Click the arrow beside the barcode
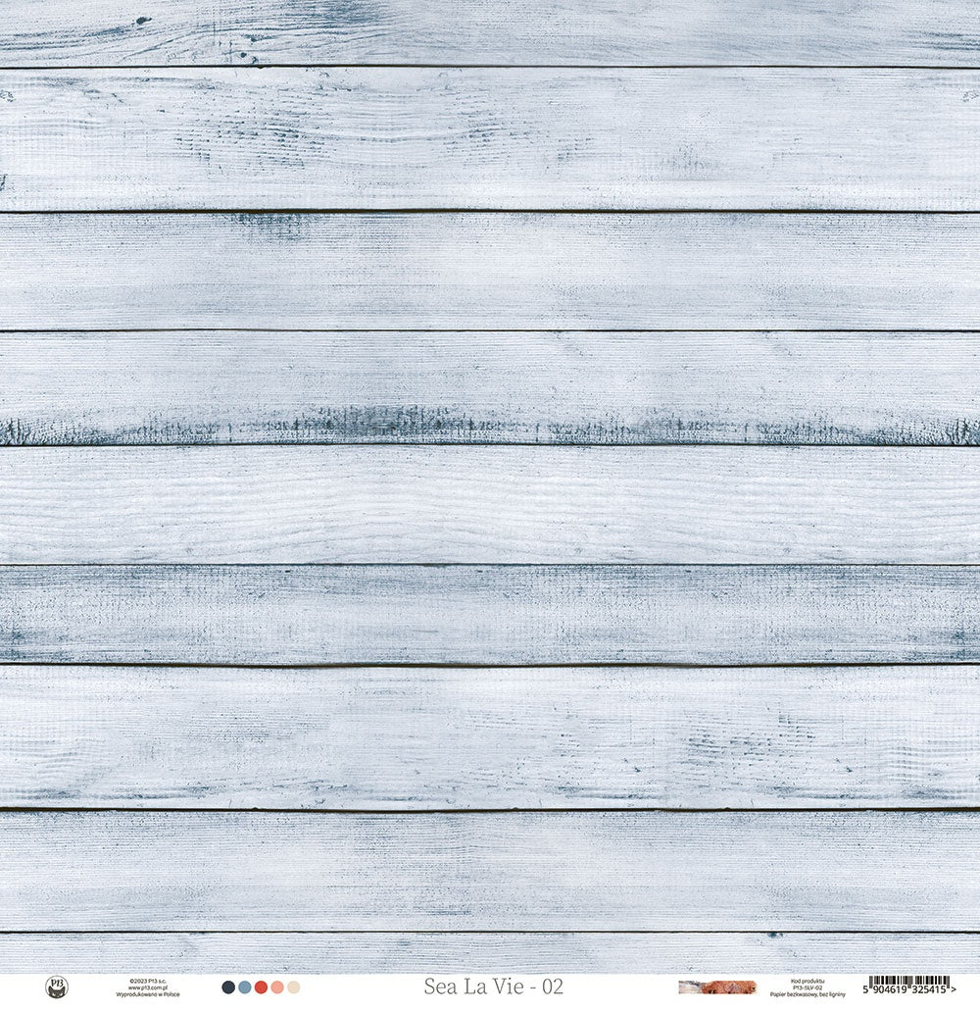The height and width of the screenshot is (1012, 980). [955, 987]
